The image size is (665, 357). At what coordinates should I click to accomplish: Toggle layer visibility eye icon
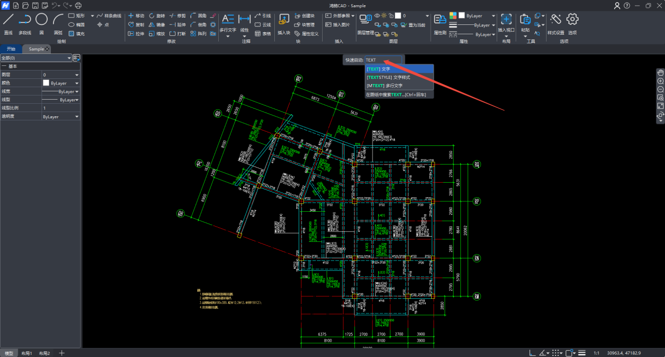377,16
